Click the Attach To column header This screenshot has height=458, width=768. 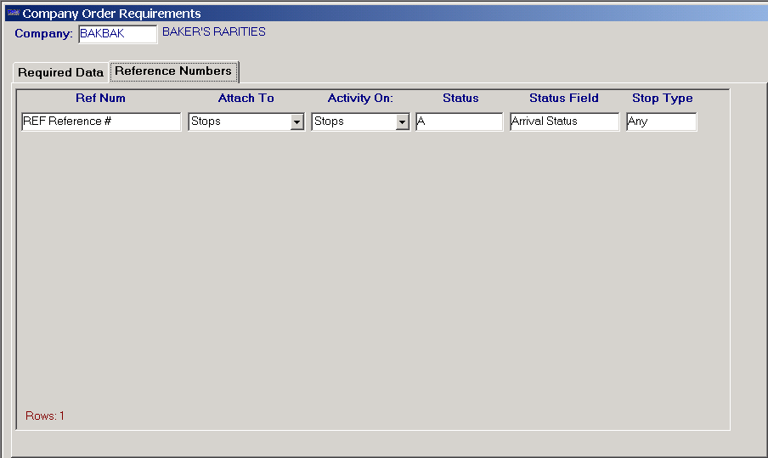click(x=246, y=98)
